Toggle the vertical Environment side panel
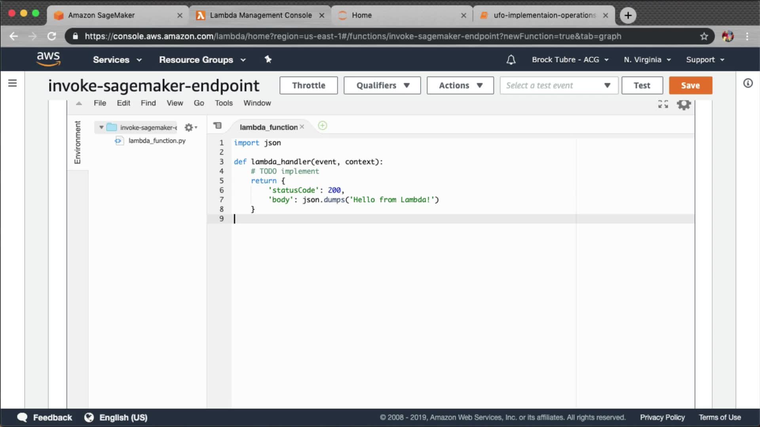Image resolution: width=760 pixels, height=427 pixels. 78,142
